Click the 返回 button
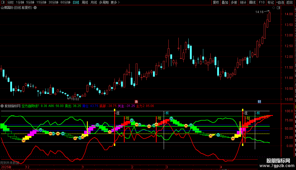The image size is (296, 170). [289, 2]
